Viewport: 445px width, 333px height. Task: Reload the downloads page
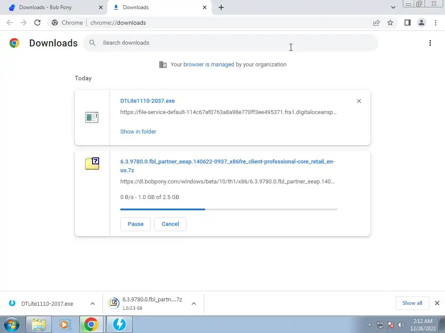[37, 23]
